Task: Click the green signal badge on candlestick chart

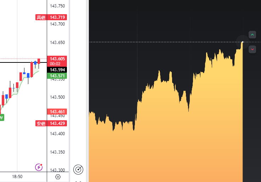Action: click(x=1, y=117)
